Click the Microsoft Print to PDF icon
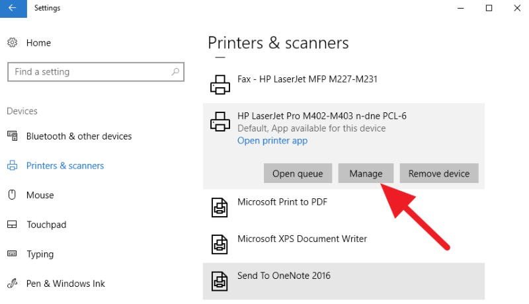 click(x=220, y=208)
